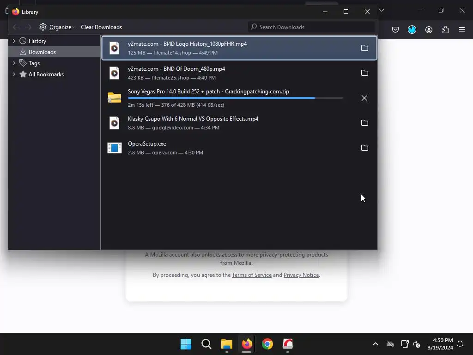The width and height of the screenshot is (473, 355).
Task: Minimize the Library window
Action: pos(325,12)
